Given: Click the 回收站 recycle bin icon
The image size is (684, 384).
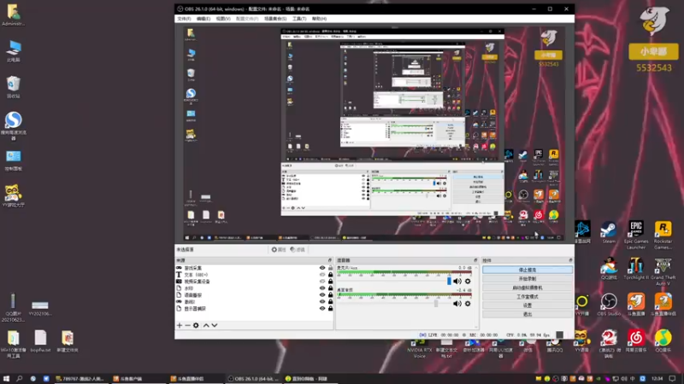Looking at the screenshot, I should pyautogui.click(x=14, y=87).
